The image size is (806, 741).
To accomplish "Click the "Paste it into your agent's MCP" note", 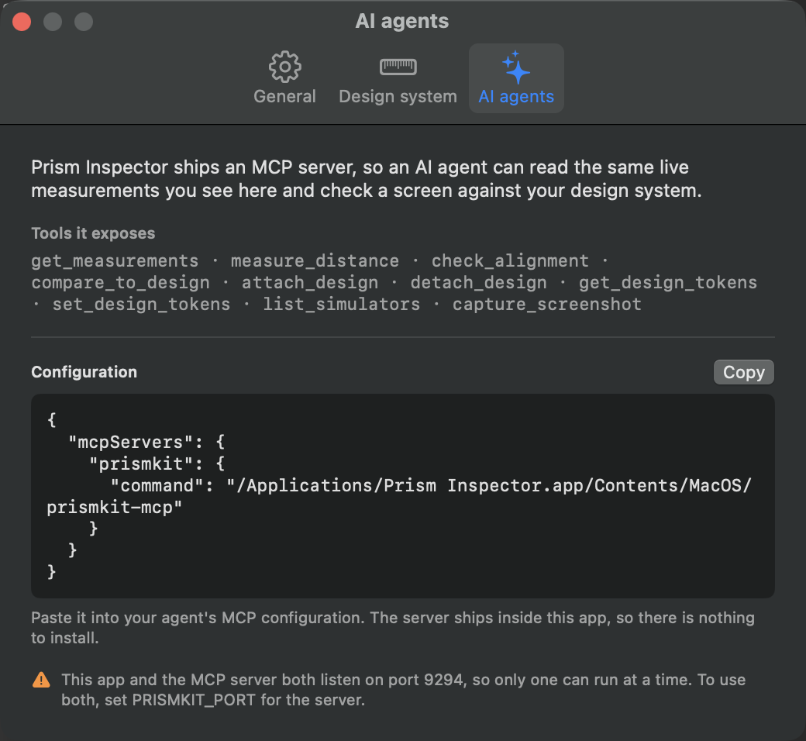I will click(393, 627).
